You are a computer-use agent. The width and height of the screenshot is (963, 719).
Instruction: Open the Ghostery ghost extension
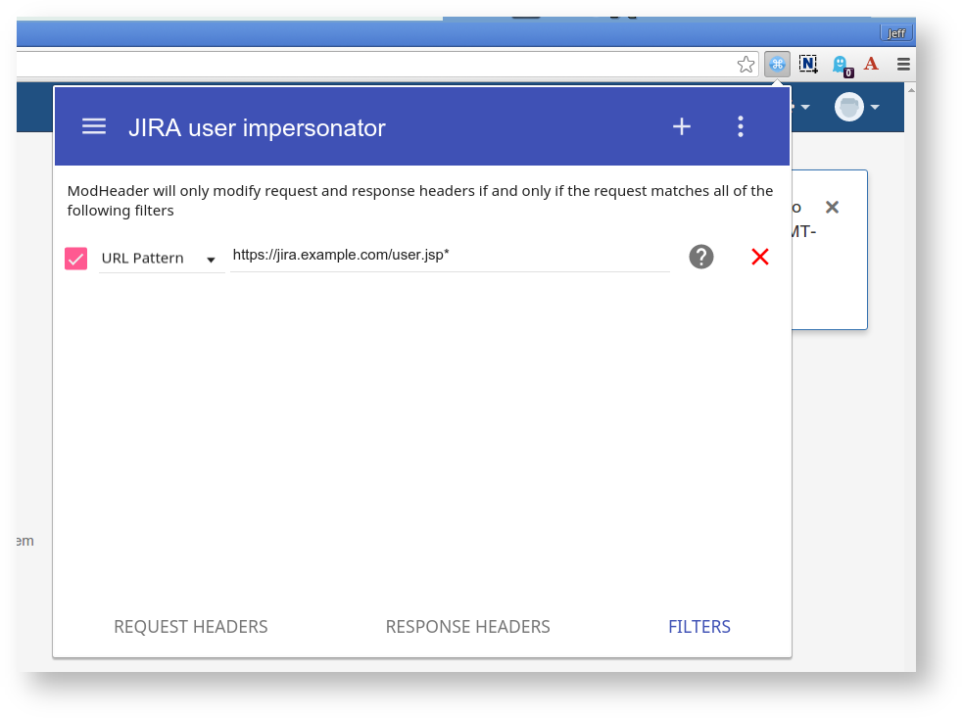840,65
